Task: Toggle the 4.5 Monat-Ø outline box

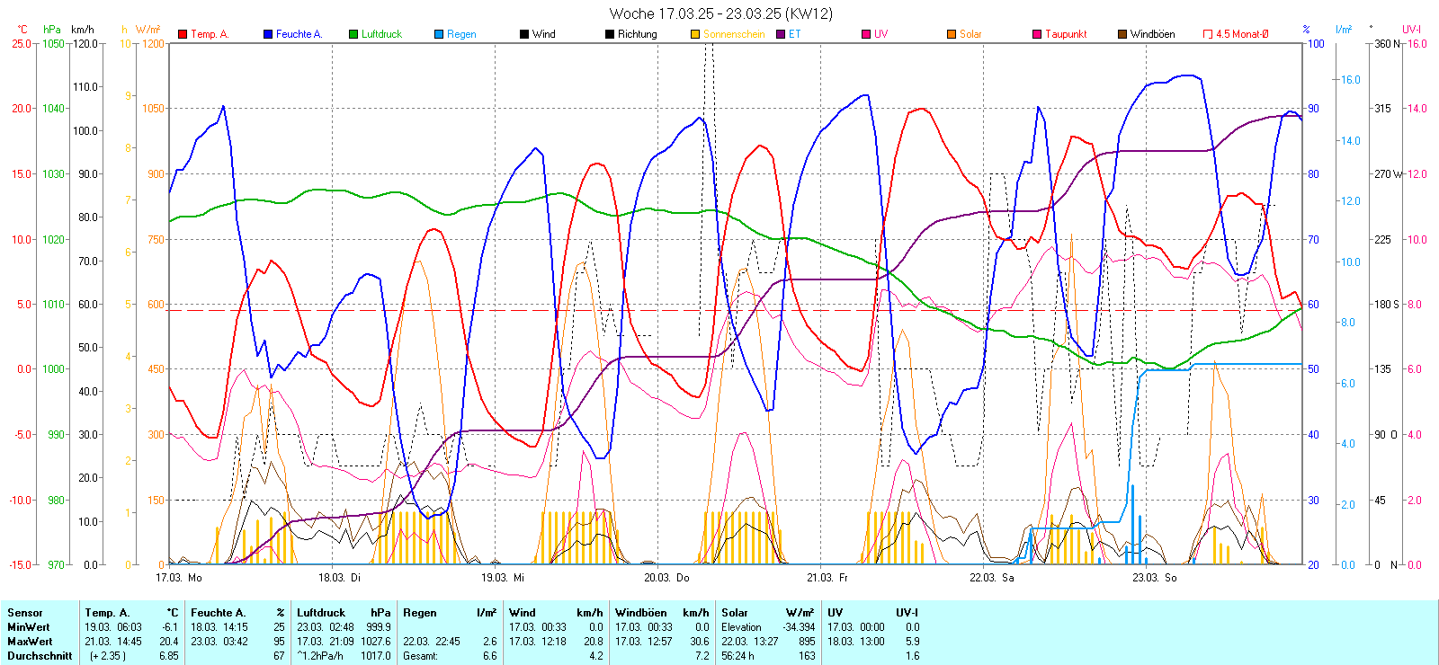Action: [x=1208, y=34]
